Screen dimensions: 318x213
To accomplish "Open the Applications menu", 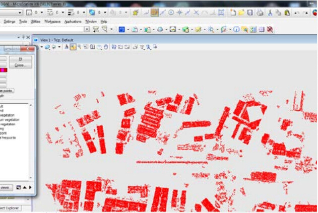I will pyautogui.click(x=73, y=22).
